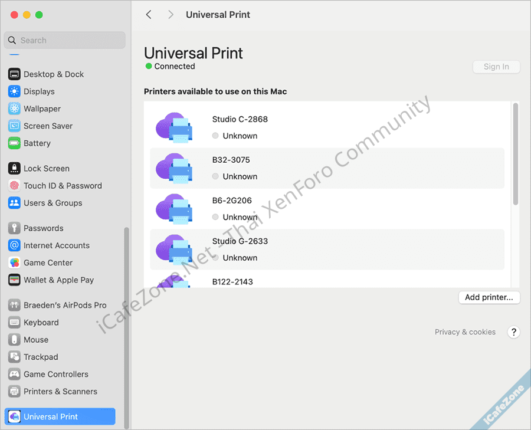Click the printer list scrollbar
This screenshot has width=531, height=430.
pos(515,155)
